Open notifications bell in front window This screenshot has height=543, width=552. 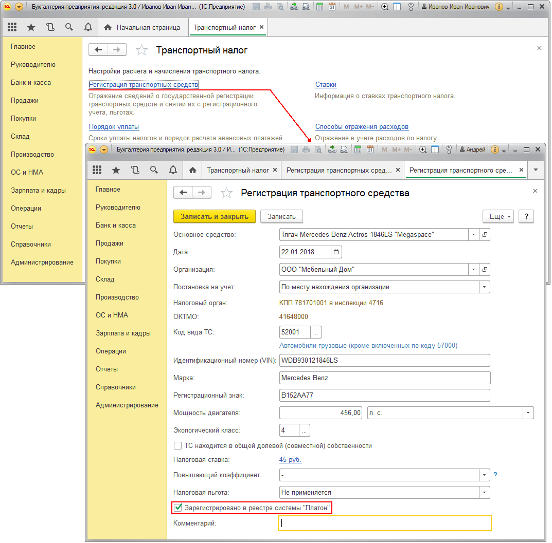tap(173, 170)
